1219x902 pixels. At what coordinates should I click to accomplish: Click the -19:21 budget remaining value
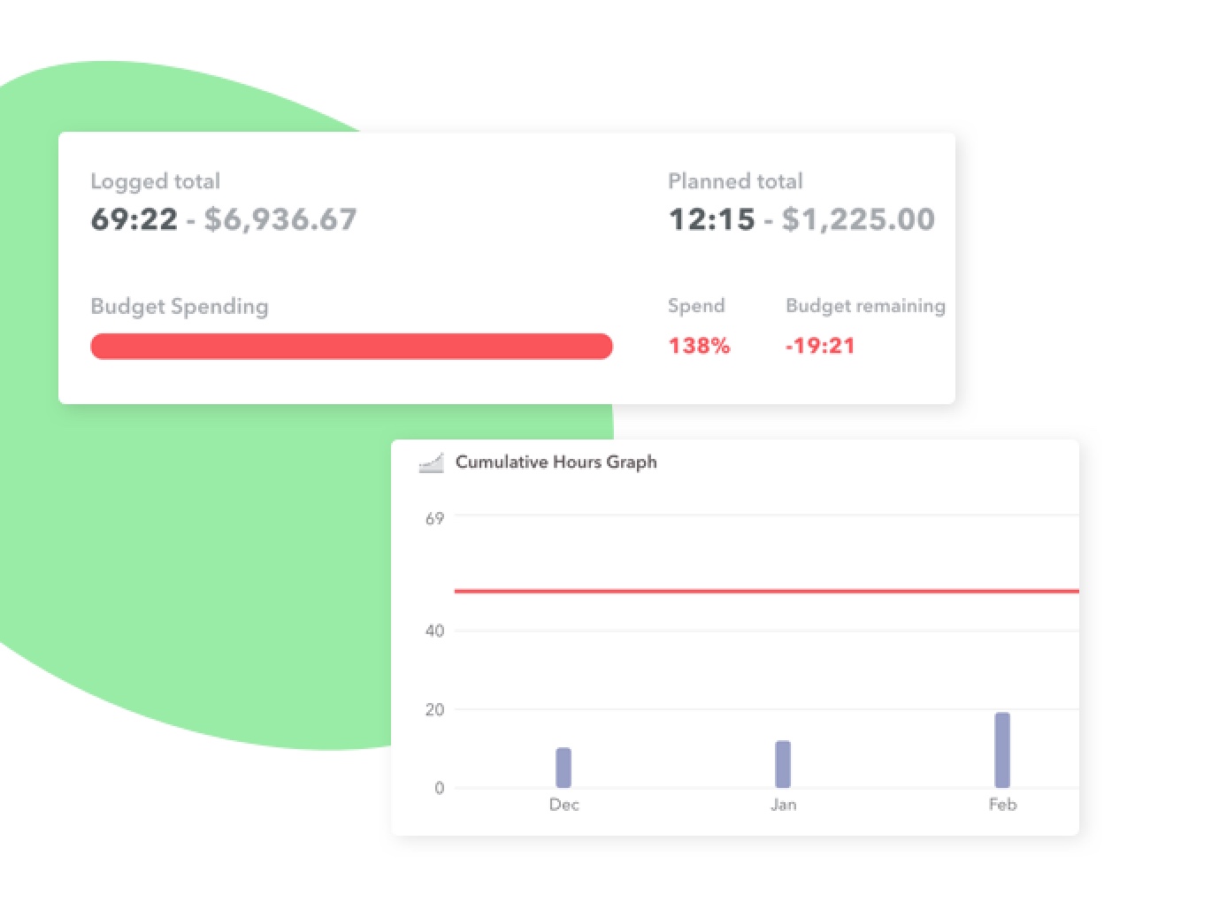point(820,346)
